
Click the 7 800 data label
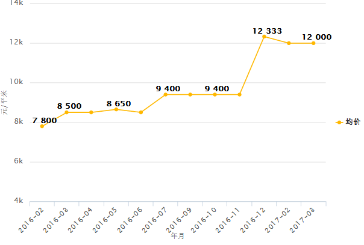click(45, 120)
